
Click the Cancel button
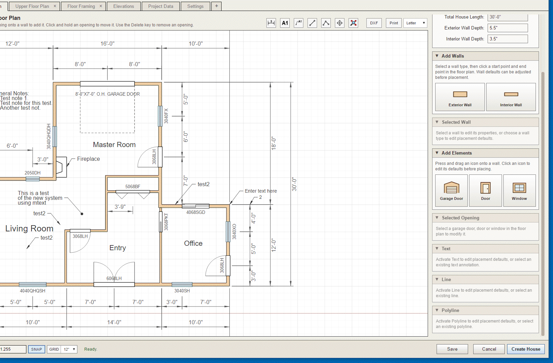(x=489, y=349)
